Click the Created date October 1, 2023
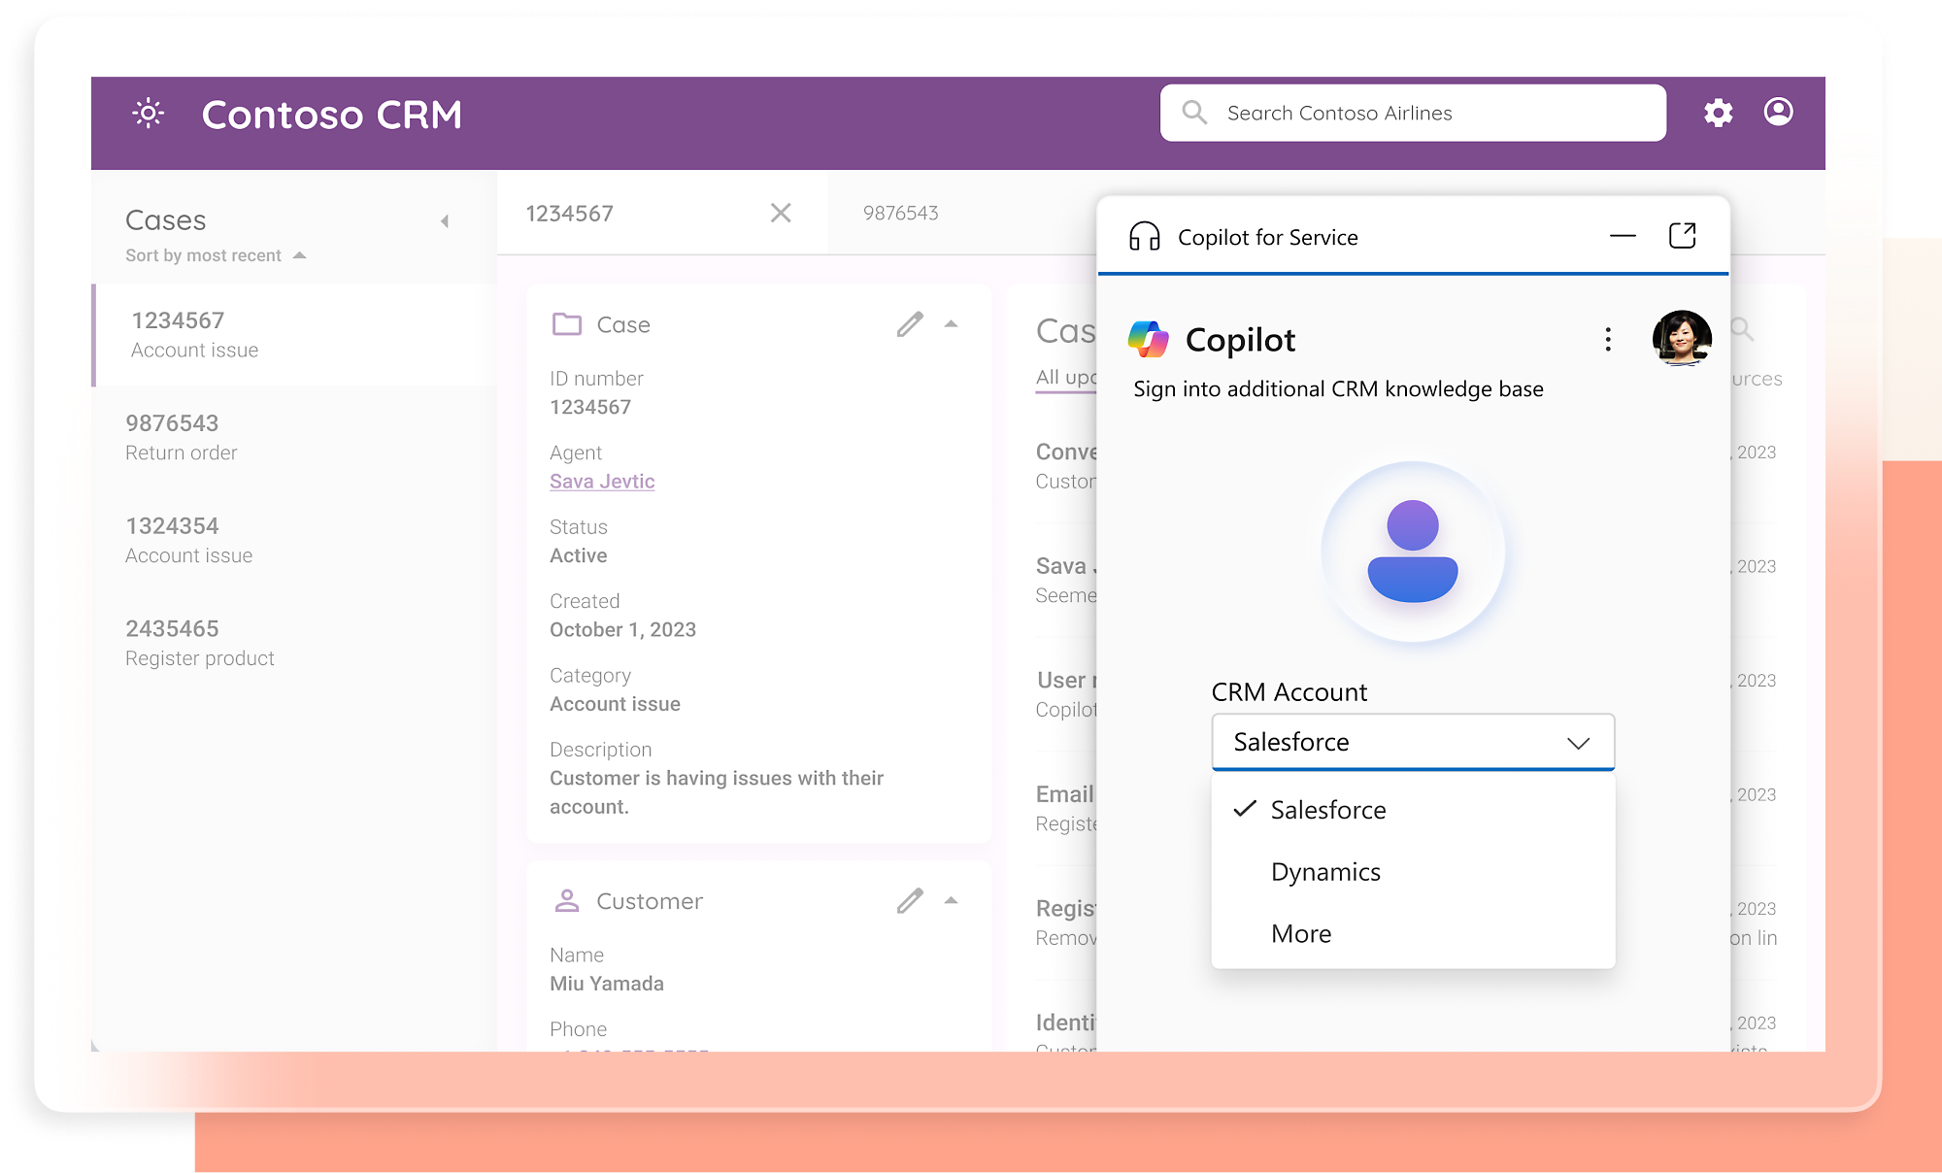This screenshot has height=1173, width=1942. click(622, 630)
